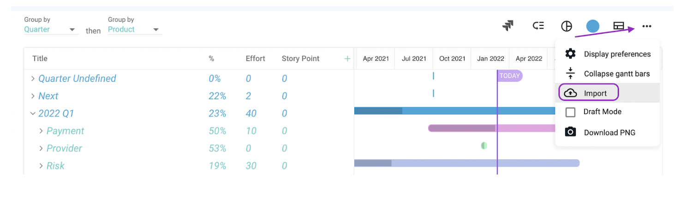Image resolution: width=681 pixels, height=205 pixels.
Task: Expand the Quarter Undefined row
Action: [x=33, y=78]
